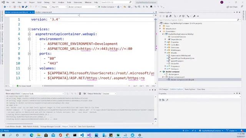Expand the Core folder in Solution Explorer
The image size is (246, 138).
click(160, 26)
